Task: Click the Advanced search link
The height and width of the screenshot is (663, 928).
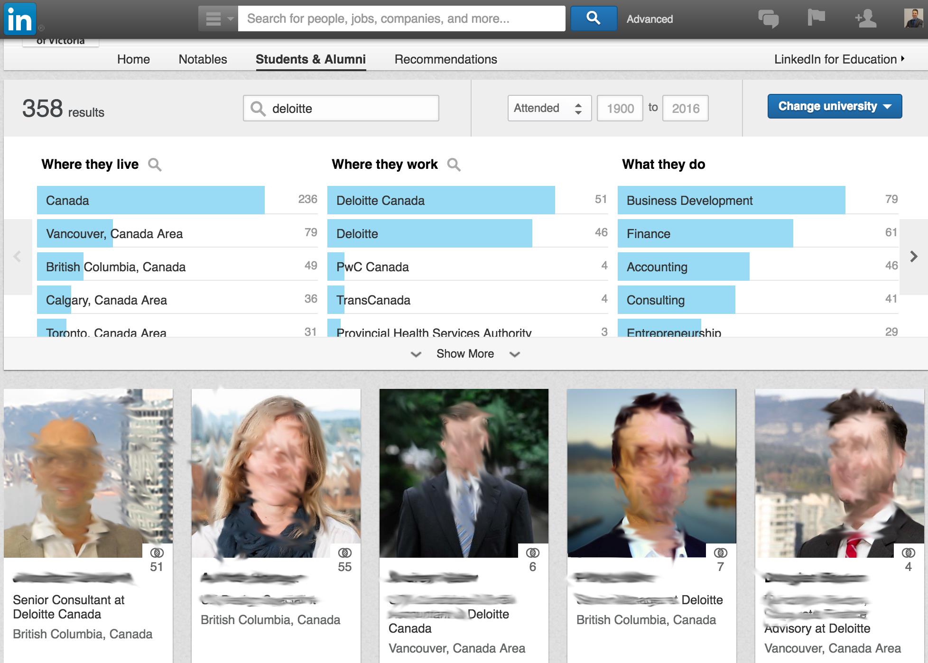Action: coord(650,19)
